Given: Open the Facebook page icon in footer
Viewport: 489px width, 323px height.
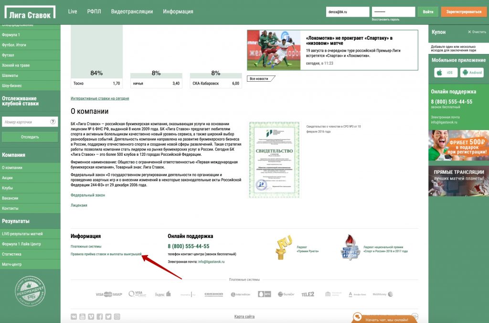Looking at the screenshot, I should 99,316.
